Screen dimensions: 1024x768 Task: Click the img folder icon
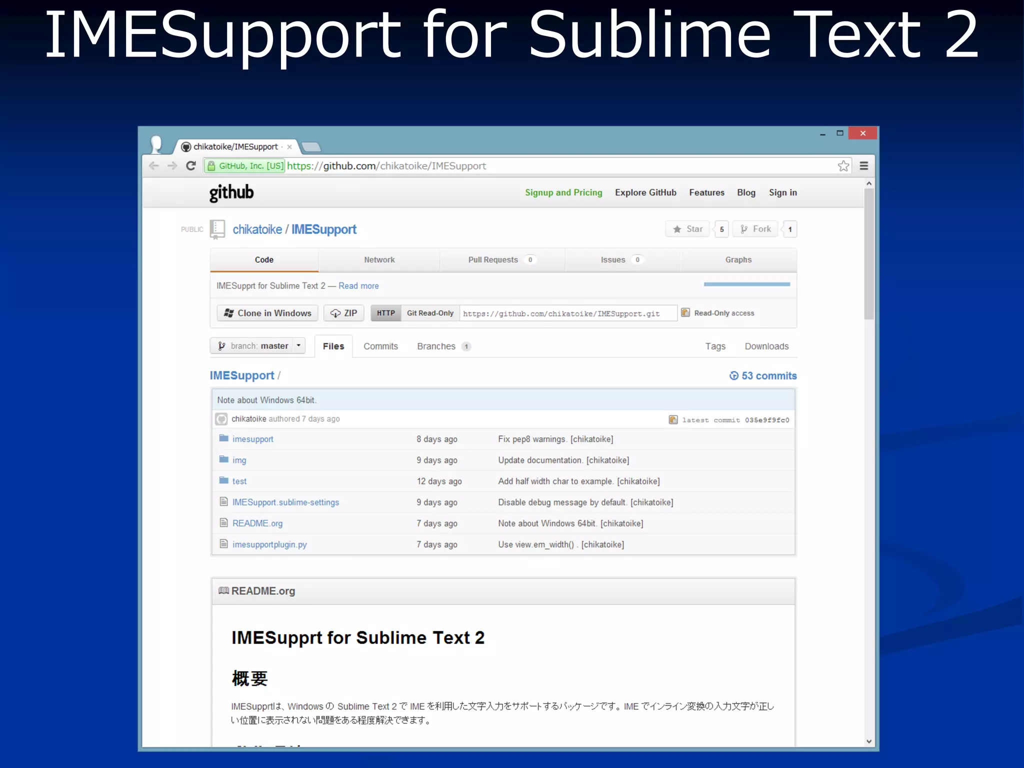coord(224,459)
